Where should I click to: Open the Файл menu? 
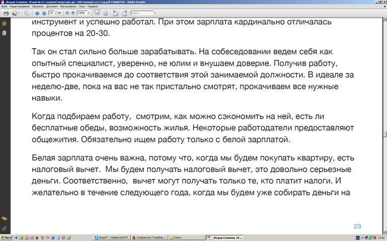(x=4, y=7)
